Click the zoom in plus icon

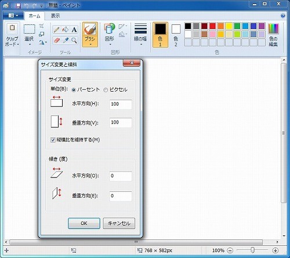(275, 250)
